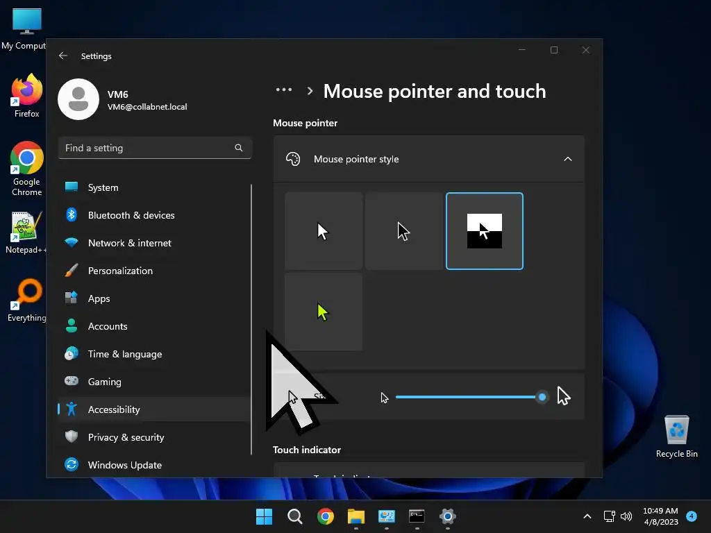711x533 pixels.
Task: Click the Time & language clock icon
Action: click(x=72, y=353)
